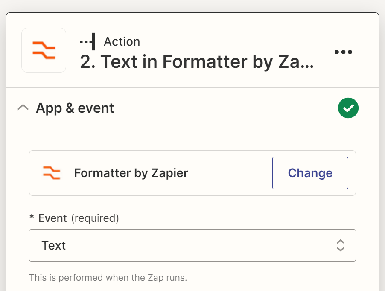The image size is (385, 291).
Task: Click empty area right of Formatter by Zapier name
Action: [230, 173]
